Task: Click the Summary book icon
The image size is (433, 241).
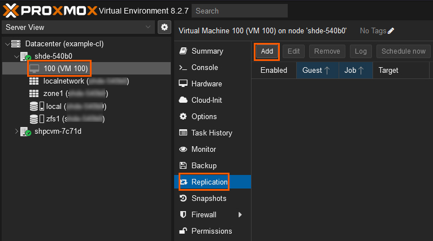Action: [183, 51]
